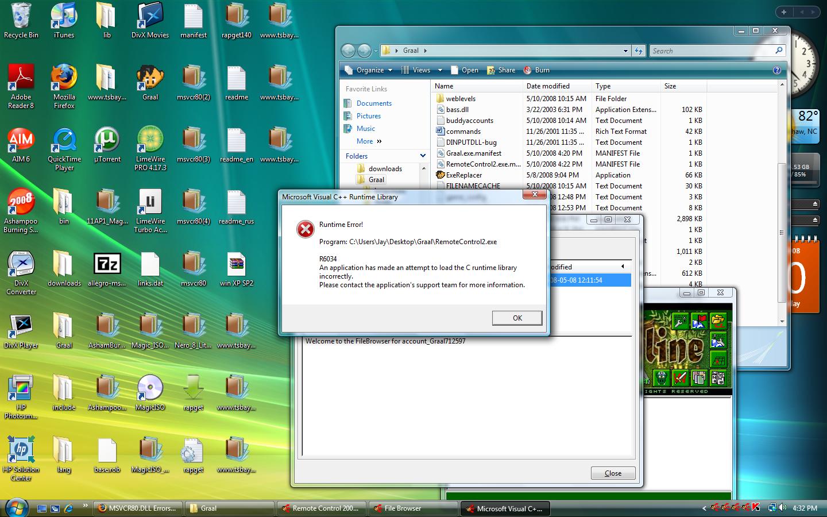The image size is (827, 517).
Task: Switch to File Browser taskbar item
Action: (x=402, y=508)
